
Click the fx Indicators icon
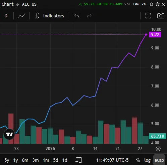(37, 16)
